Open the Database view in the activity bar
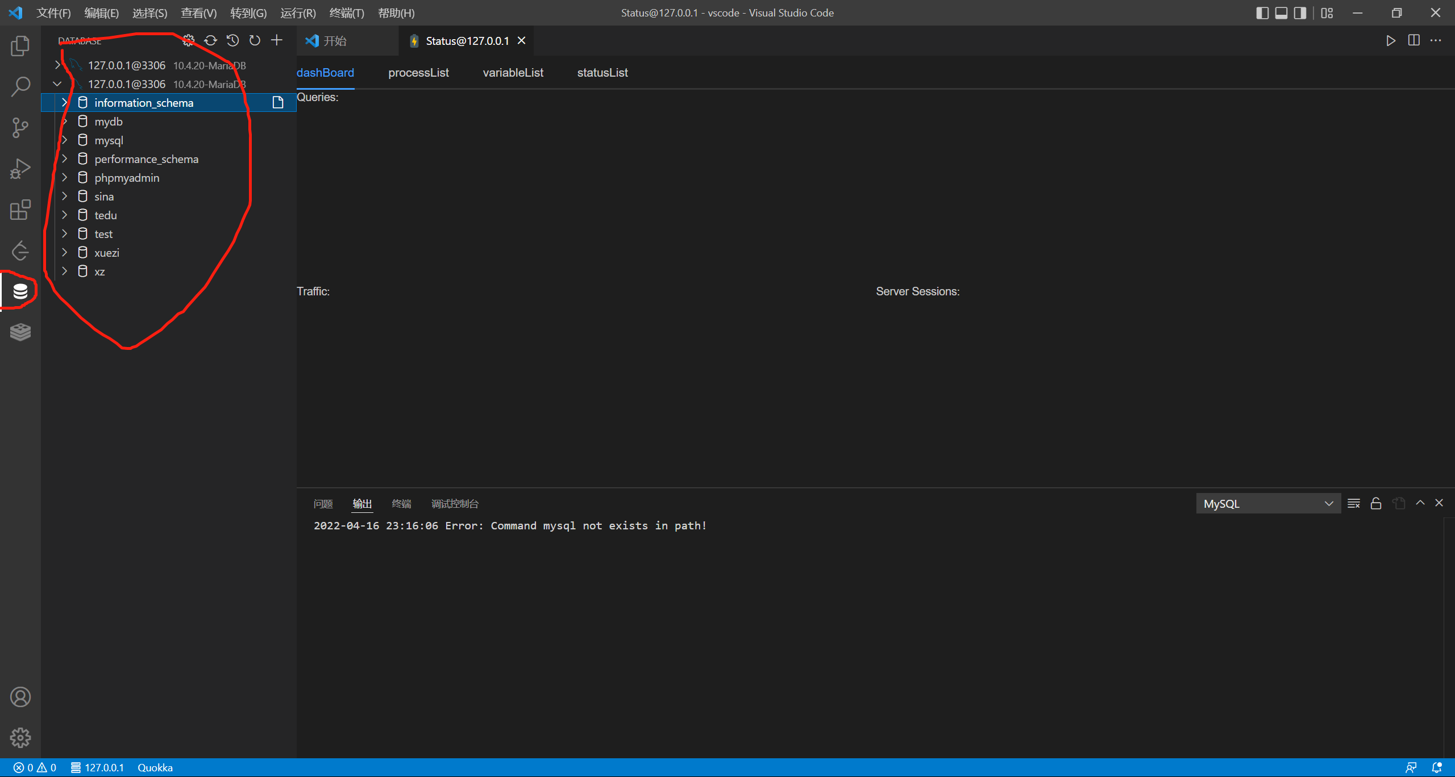 click(20, 291)
